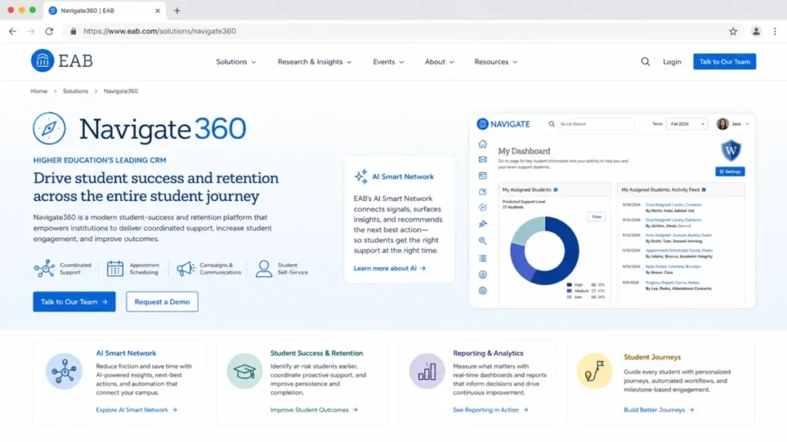Click the search icon in Navigate sidebar
The width and height of the screenshot is (787, 442).
tap(483, 240)
